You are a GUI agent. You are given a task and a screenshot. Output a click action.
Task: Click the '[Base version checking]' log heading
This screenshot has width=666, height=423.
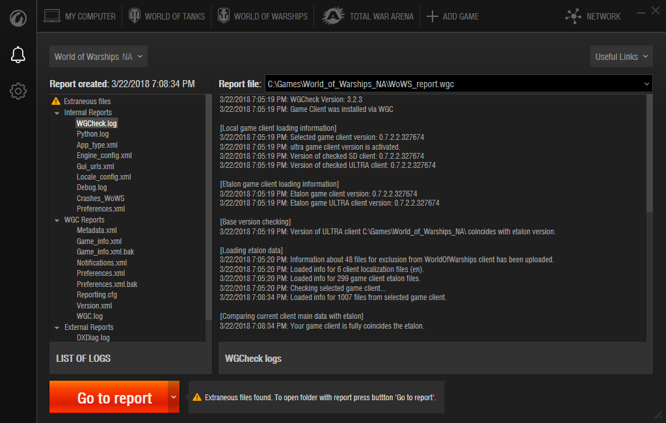click(x=255, y=222)
